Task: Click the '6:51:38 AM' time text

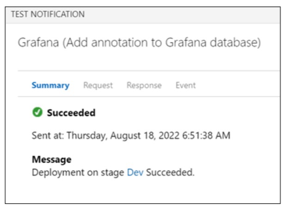Action: pos(206,135)
